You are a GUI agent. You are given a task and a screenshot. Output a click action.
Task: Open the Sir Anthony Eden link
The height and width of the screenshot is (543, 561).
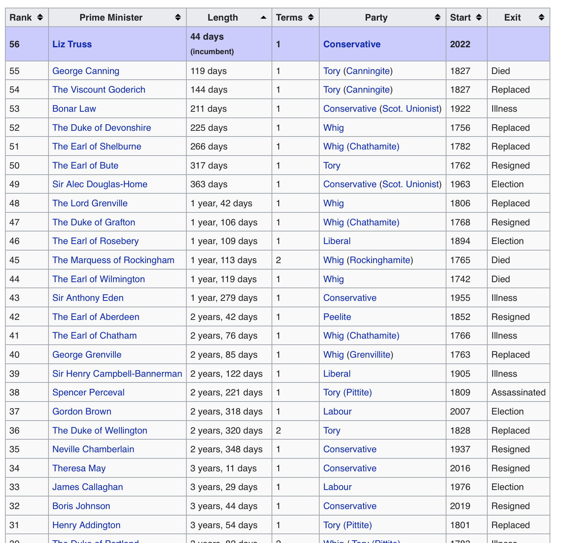88,298
